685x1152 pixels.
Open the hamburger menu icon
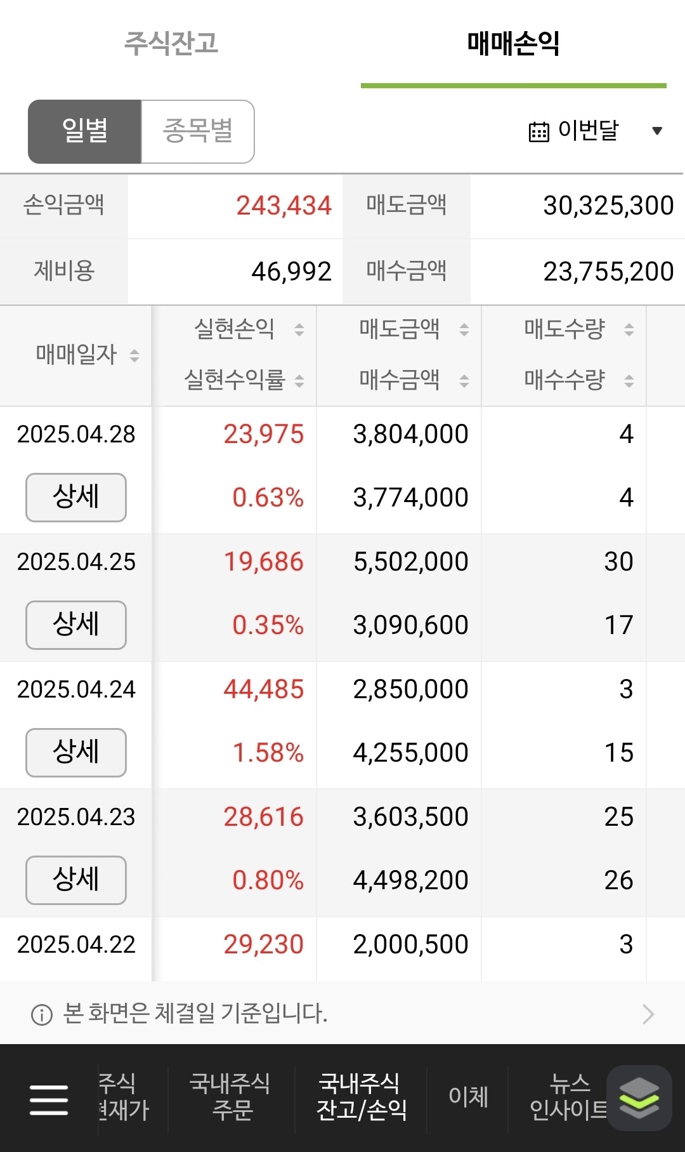tap(49, 1100)
